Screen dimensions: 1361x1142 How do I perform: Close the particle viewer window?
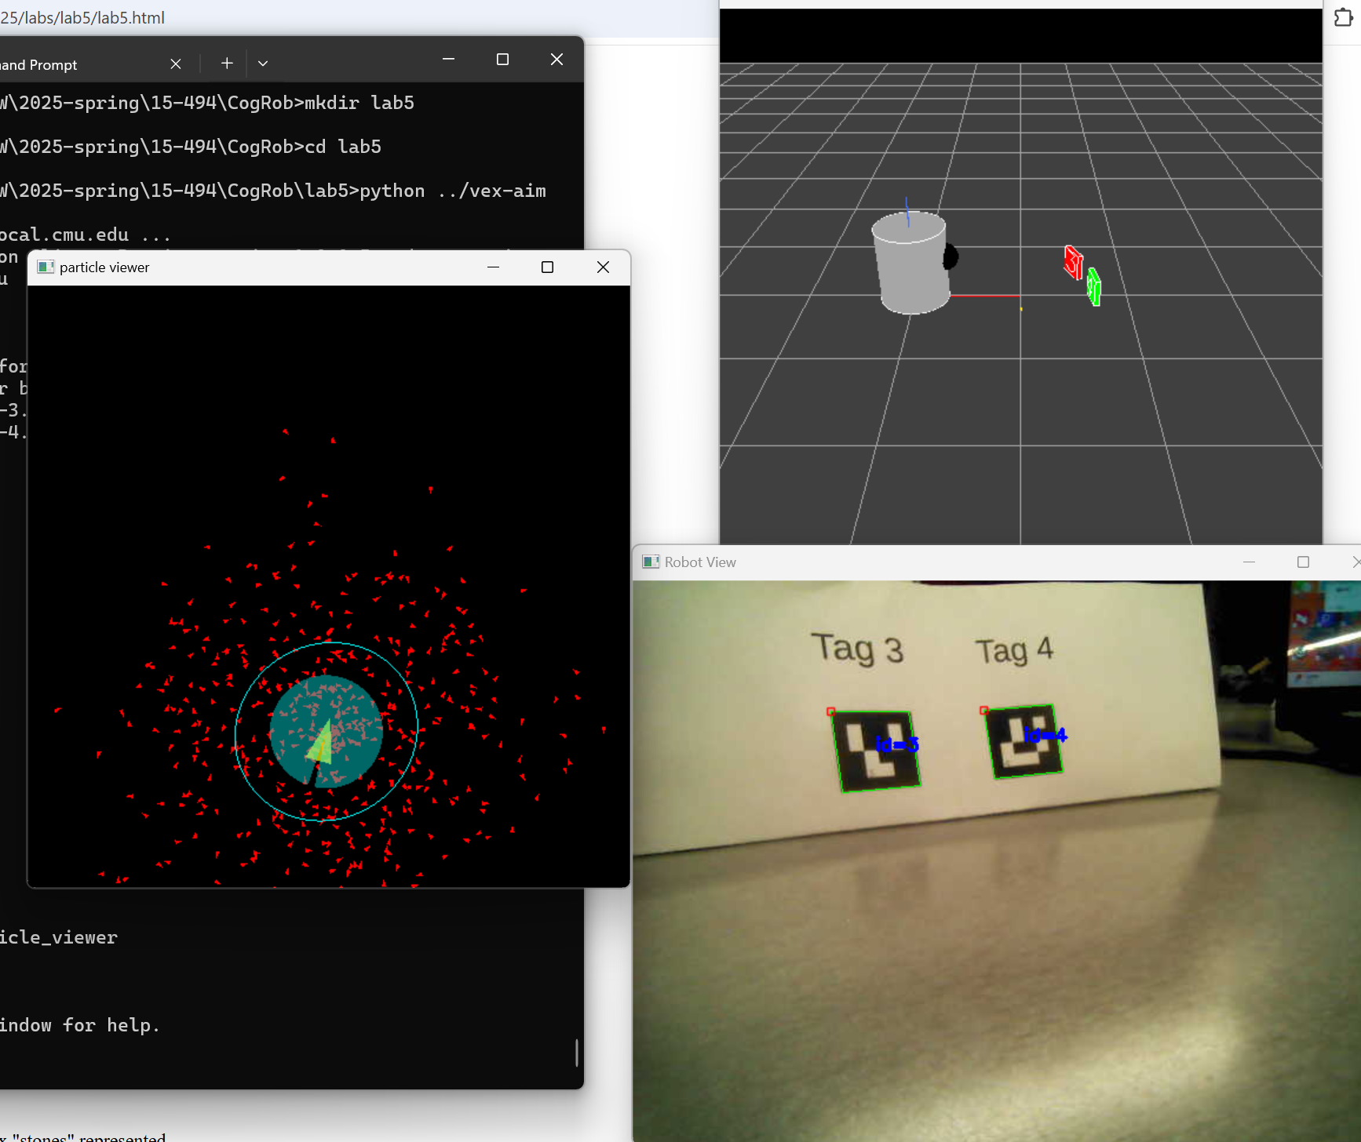603,267
